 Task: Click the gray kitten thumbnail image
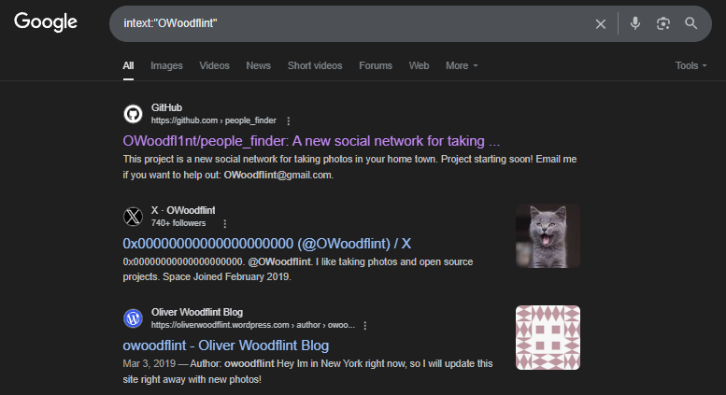(548, 236)
